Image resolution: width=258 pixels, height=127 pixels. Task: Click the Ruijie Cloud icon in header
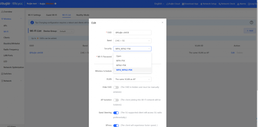point(168,4)
